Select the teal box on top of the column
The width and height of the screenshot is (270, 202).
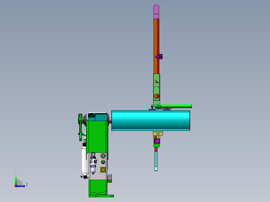[97, 117]
